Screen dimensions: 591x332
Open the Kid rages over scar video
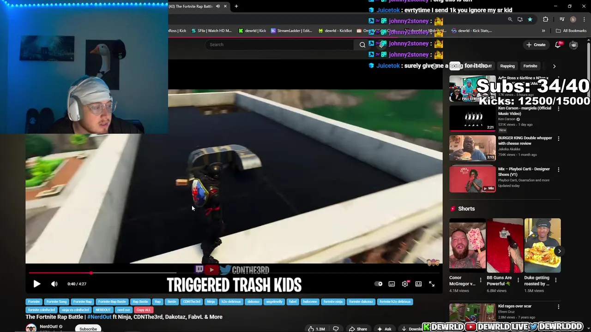click(472, 313)
